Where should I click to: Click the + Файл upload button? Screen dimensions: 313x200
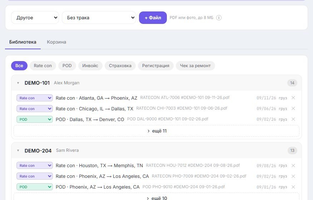coord(153,17)
